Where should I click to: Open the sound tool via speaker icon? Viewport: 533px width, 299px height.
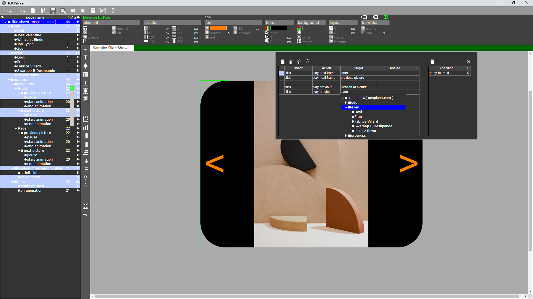[x=73, y=10]
